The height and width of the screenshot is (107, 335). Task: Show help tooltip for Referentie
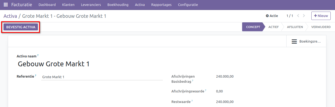[36, 75]
